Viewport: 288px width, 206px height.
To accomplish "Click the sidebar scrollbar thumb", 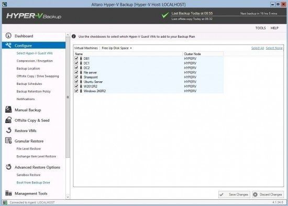I will pos(68,97).
